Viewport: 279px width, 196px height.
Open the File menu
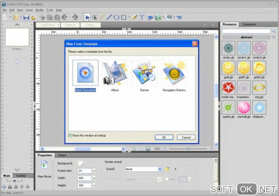click(5, 10)
